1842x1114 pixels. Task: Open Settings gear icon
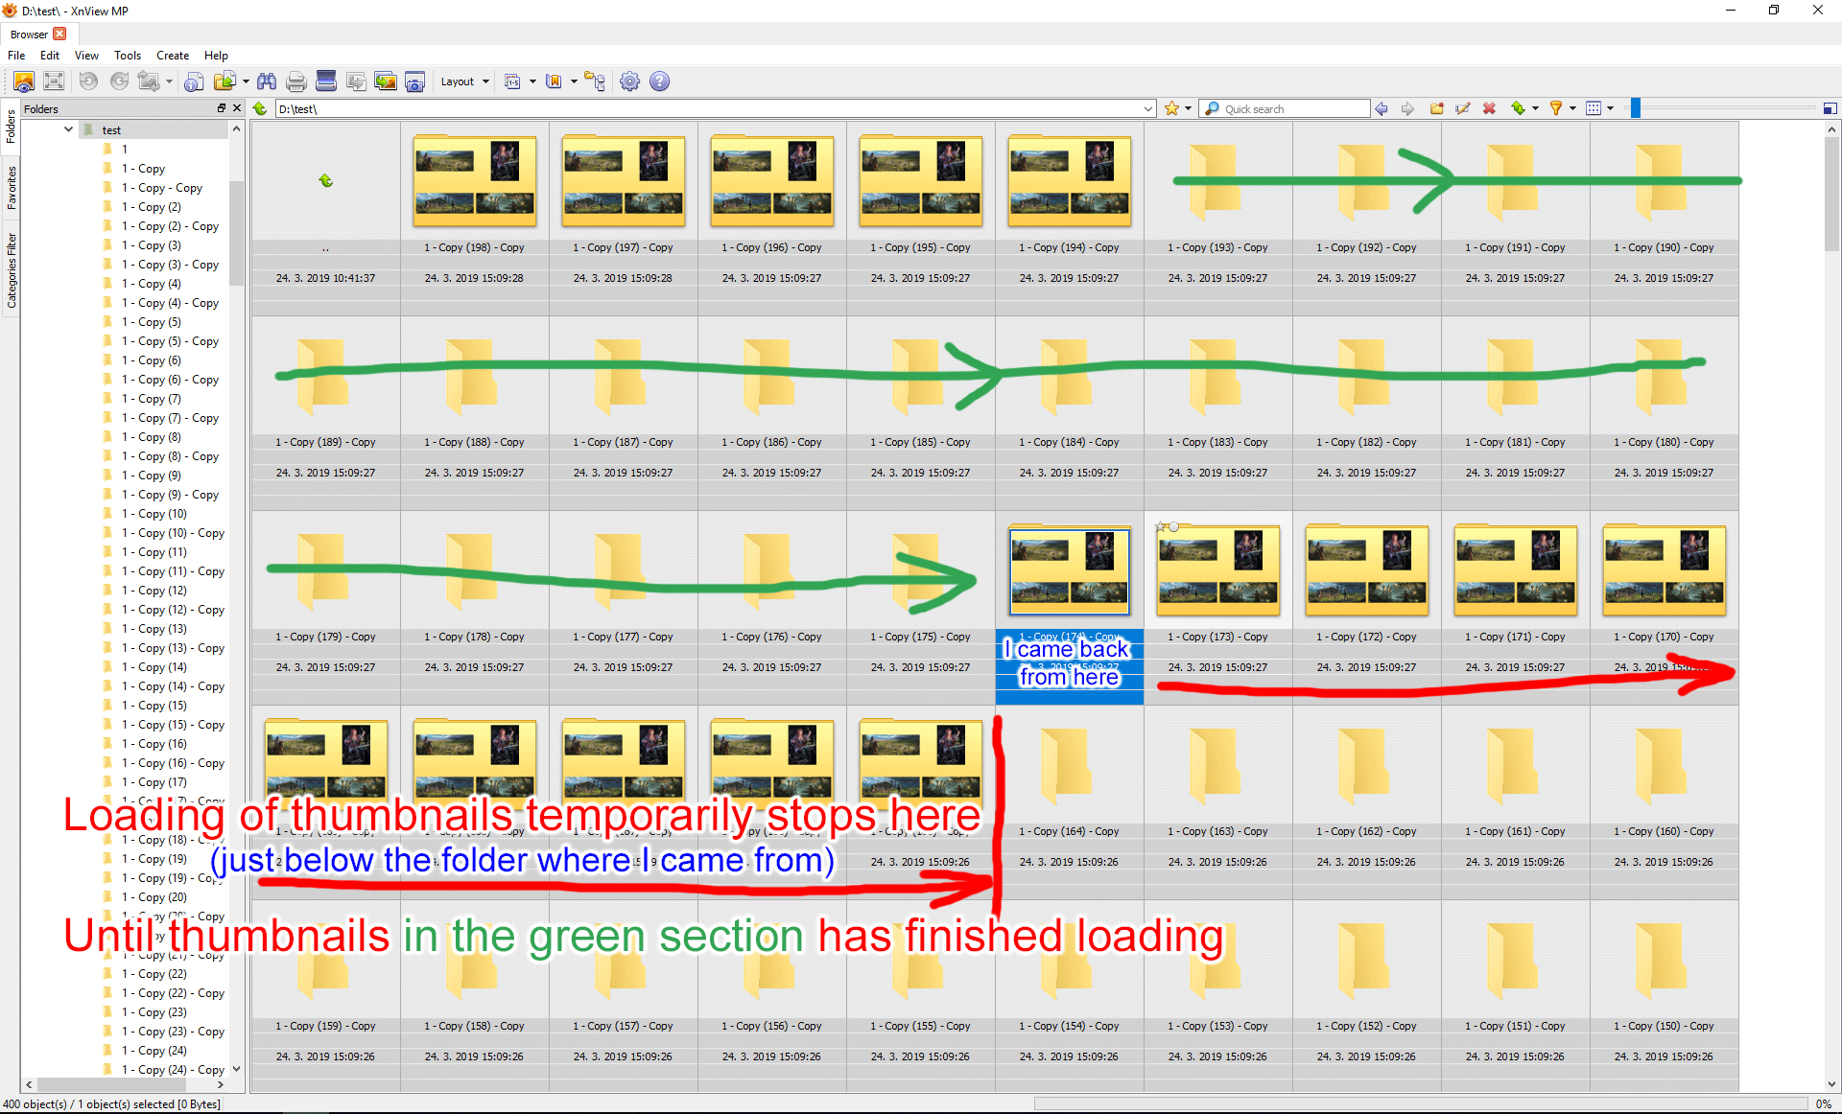point(629,81)
